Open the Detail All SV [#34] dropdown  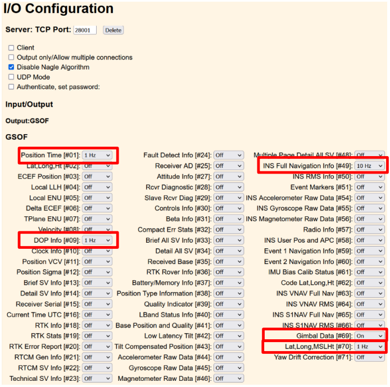[x=229, y=251]
